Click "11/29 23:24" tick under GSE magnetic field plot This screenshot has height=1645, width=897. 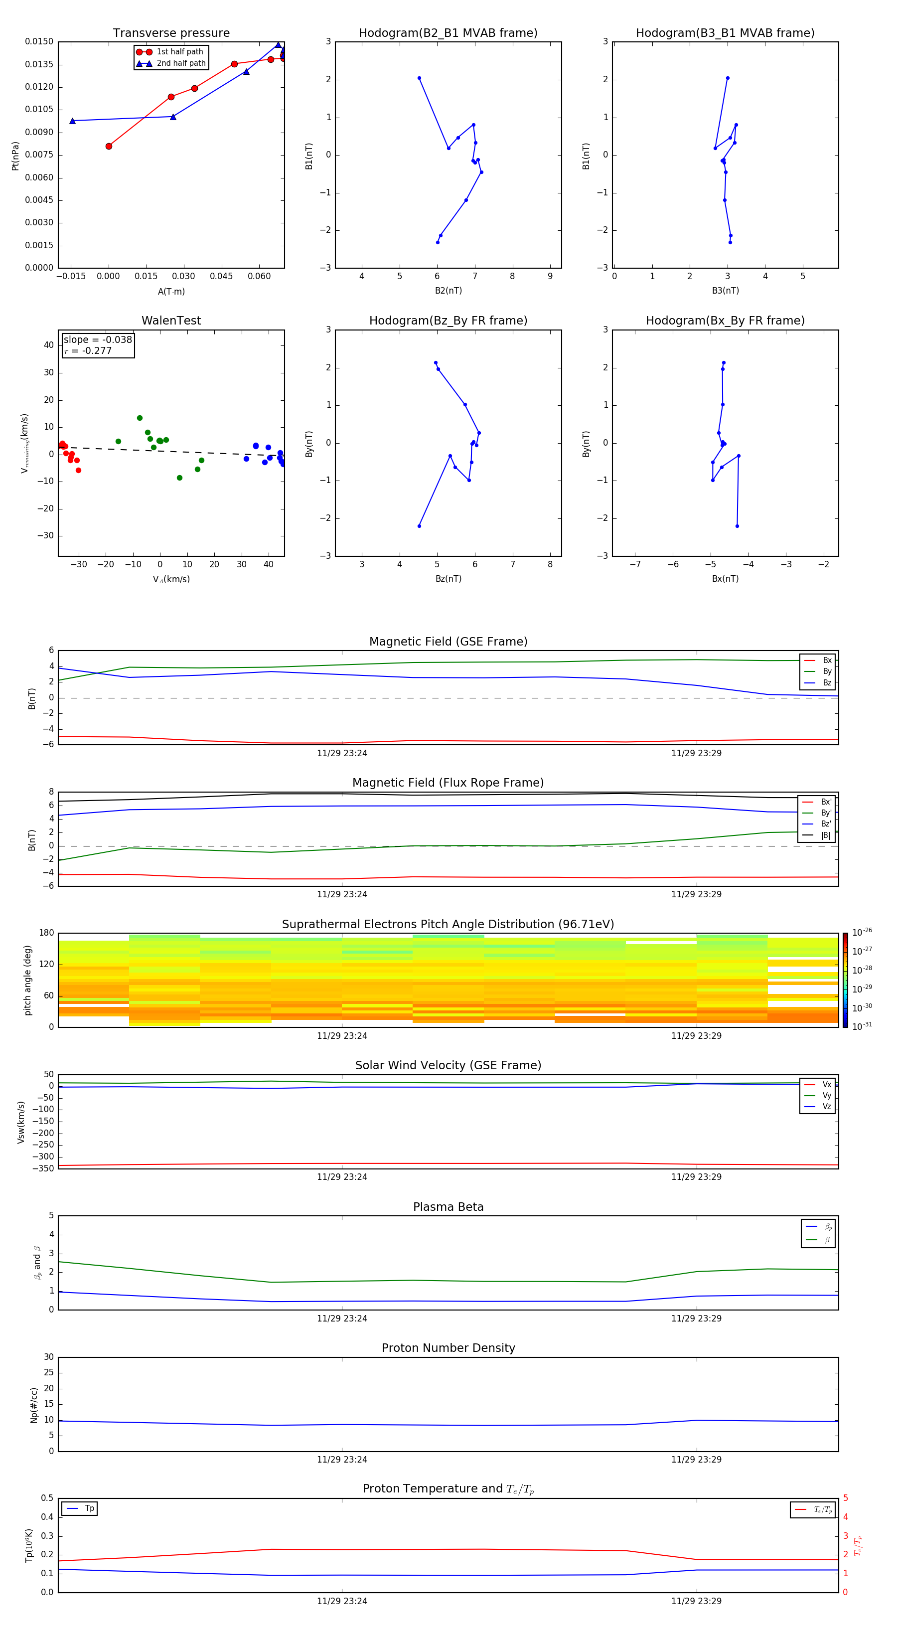(341, 754)
